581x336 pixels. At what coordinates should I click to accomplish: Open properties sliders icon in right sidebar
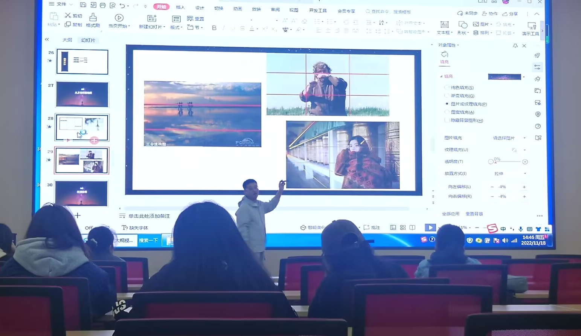[x=537, y=67]
